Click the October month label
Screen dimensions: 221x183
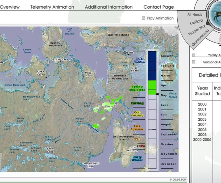[x=167, y=144]
